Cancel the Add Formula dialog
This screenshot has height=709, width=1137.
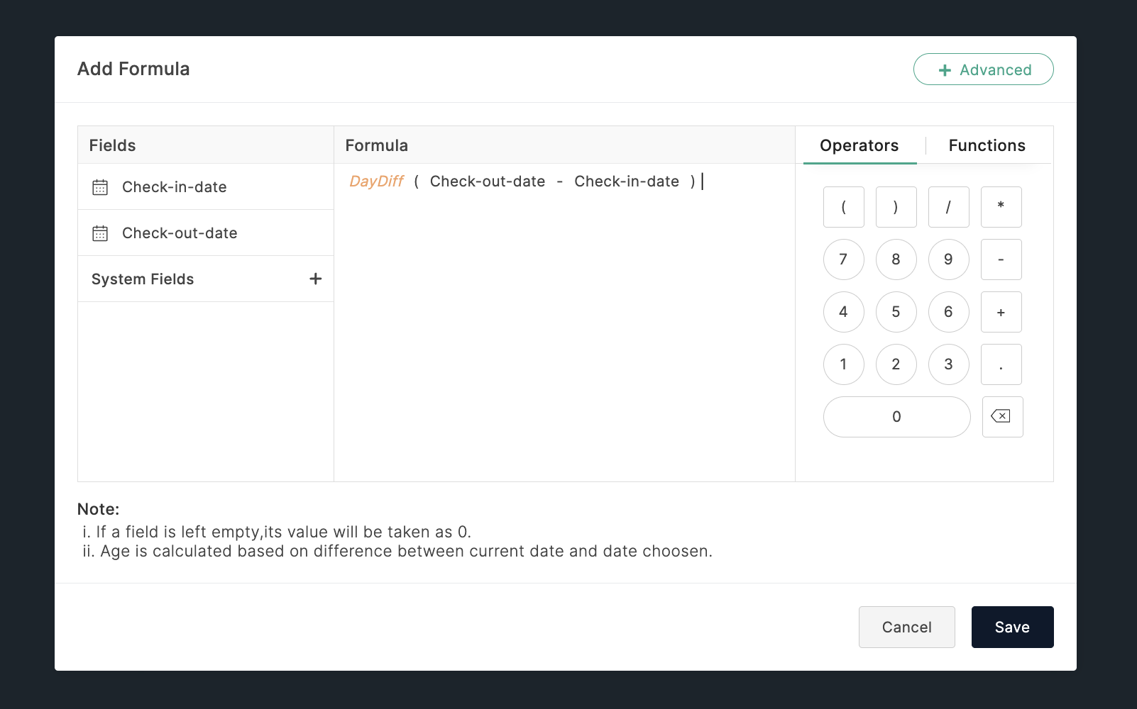(906, 627)
